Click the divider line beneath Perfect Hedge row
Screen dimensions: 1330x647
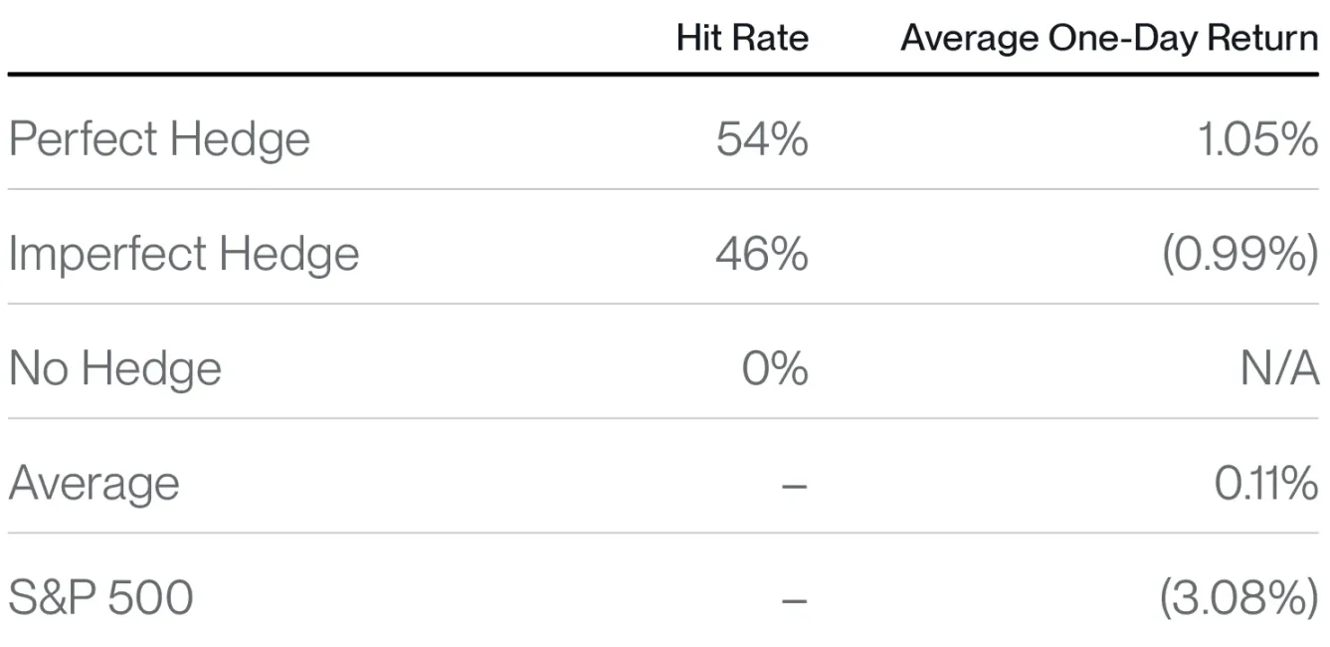665,189
